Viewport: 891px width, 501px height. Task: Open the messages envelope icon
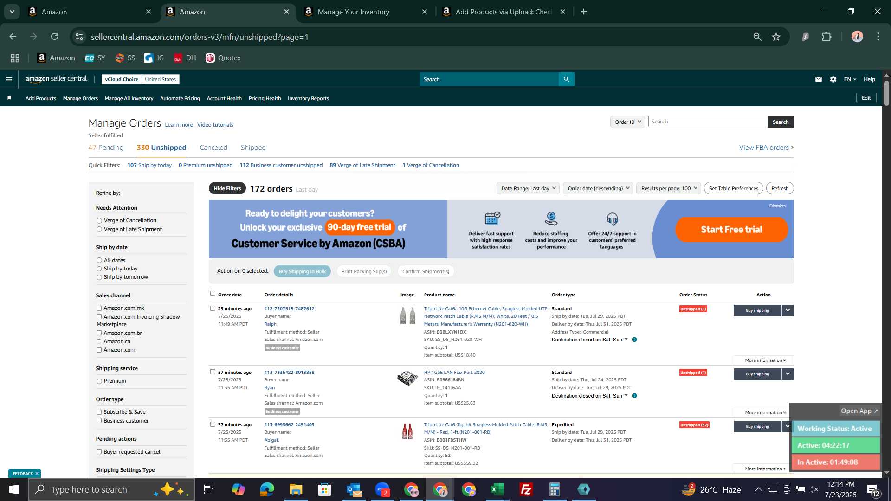click(819, 79)
